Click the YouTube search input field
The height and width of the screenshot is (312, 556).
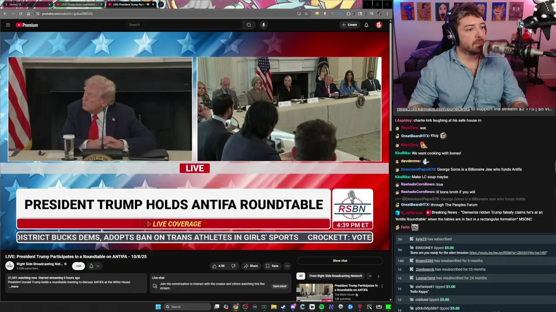point(184,25)
